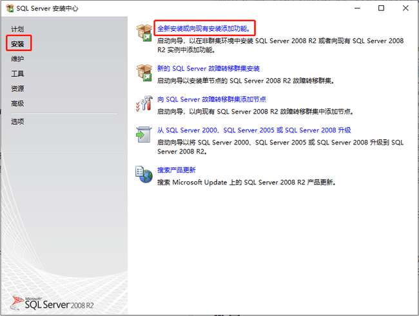Select the 安装 sidebar section

coord(17,44)
